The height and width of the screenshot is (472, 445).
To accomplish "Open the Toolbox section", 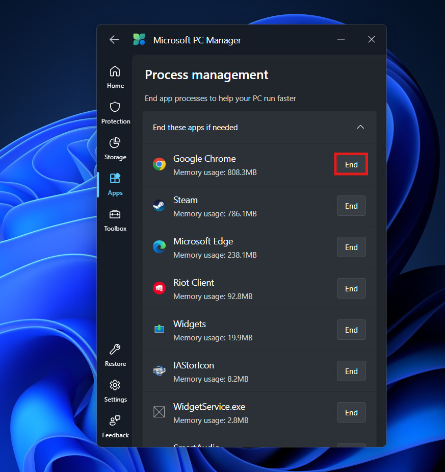I will coord(115,220).
